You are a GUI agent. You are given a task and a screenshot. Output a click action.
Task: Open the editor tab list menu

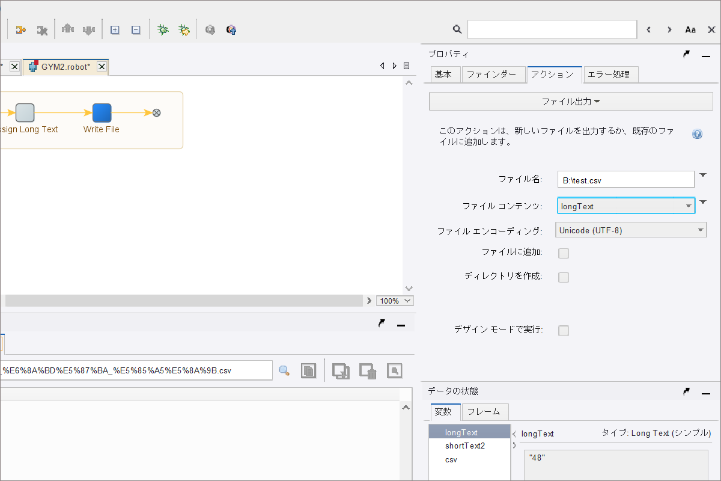[407, 66]
